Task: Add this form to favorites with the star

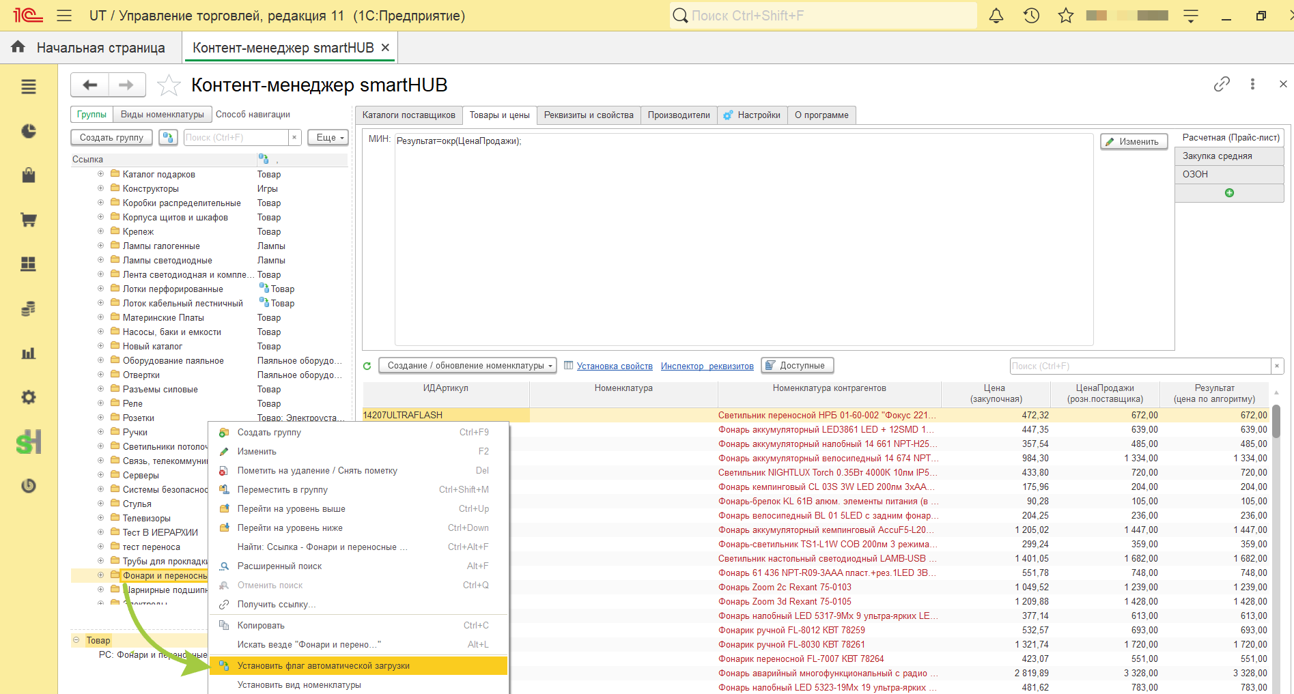Action: [x=169, y=85]
